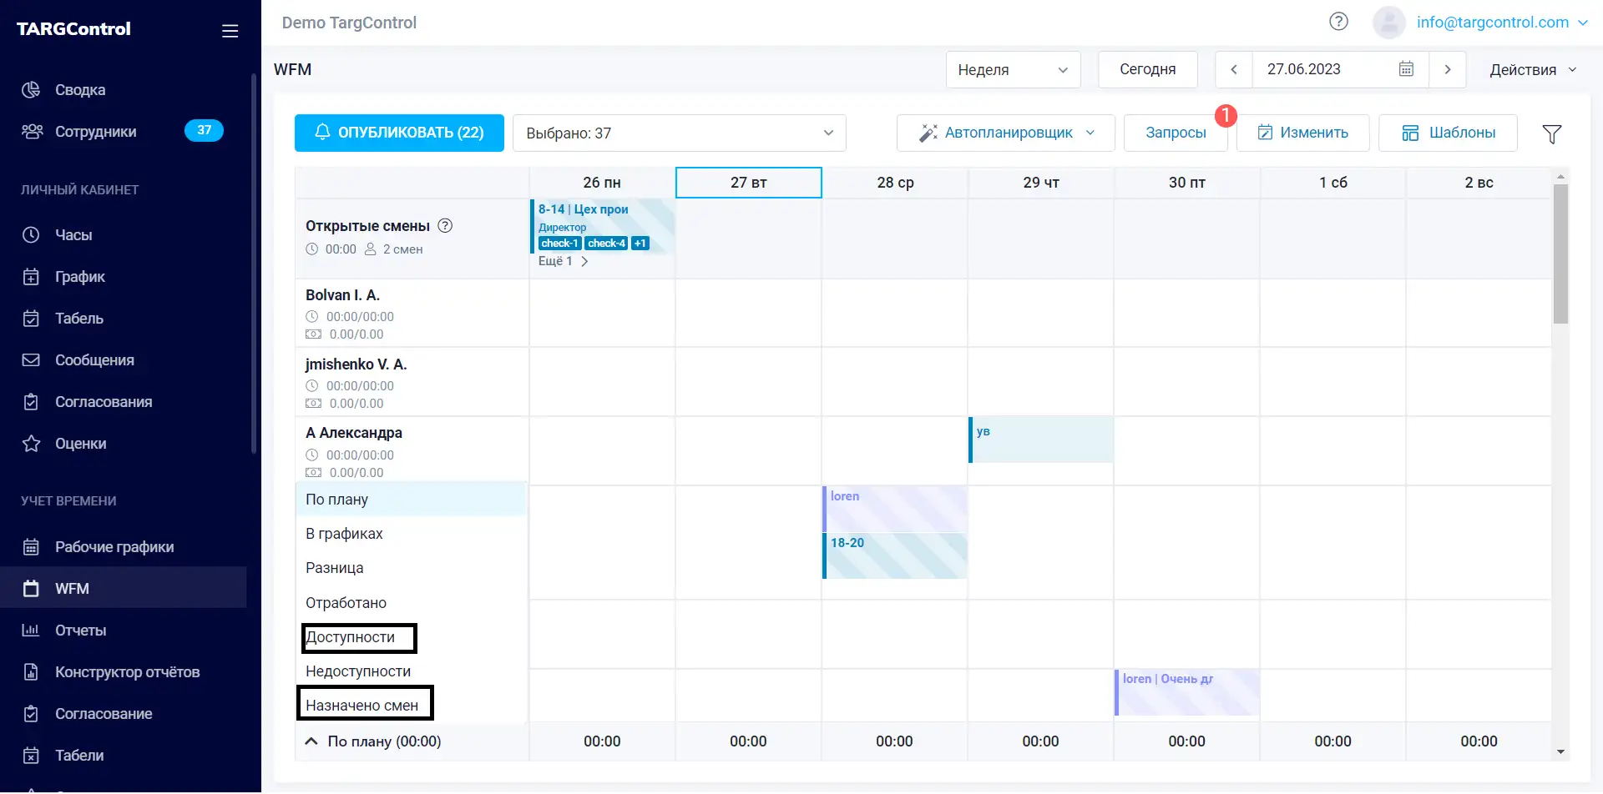Click the check-4 tag on open shift

point(606,244)
